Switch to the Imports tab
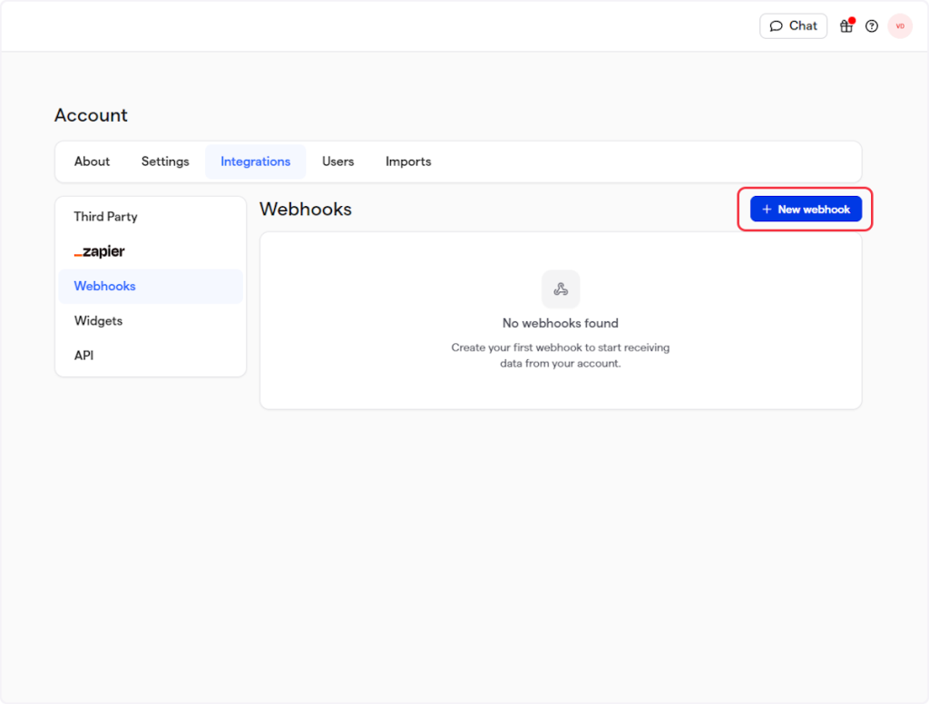929x704 pixels. (x=408, y=161)
